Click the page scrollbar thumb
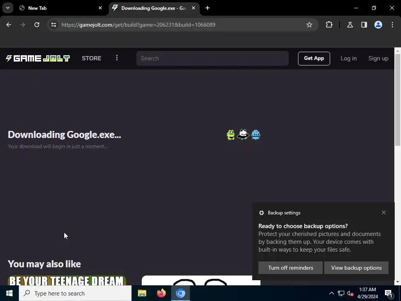This screenshot has width=401, height=301. click(398, 100)
